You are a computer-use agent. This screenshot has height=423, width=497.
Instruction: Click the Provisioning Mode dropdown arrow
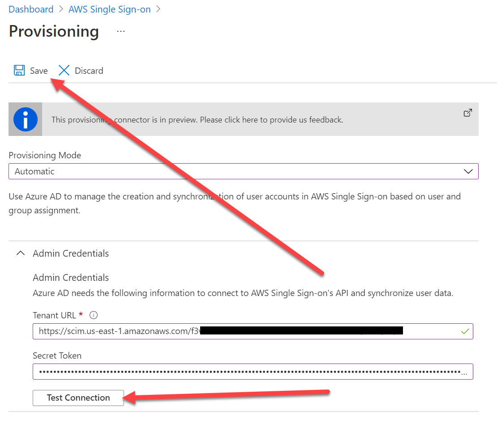tap(468, 171)
